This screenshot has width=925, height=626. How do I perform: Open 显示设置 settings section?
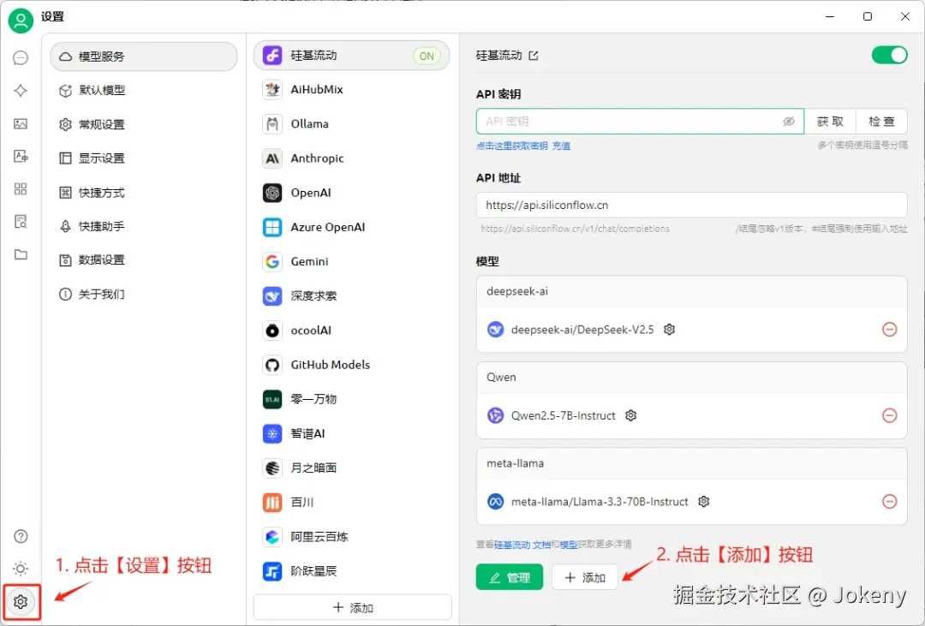[x=144, y=158]
